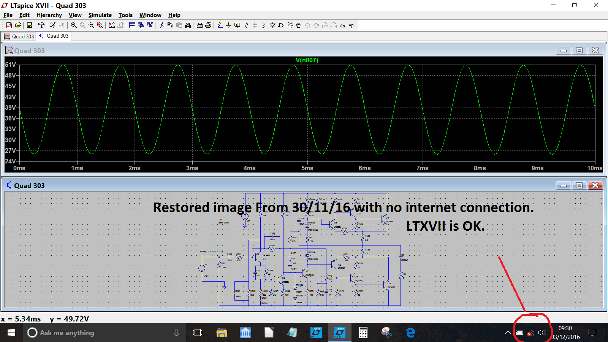Click the volume speaker tray icon
Screen dimensions: 608x342
click(x=542, y=332)
